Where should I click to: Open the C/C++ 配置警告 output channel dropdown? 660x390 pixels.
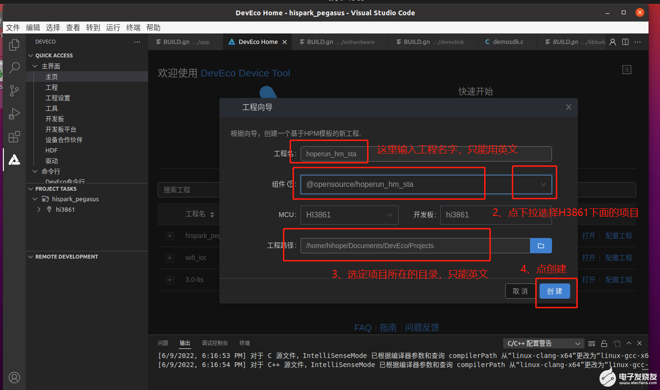click(544, 343)
